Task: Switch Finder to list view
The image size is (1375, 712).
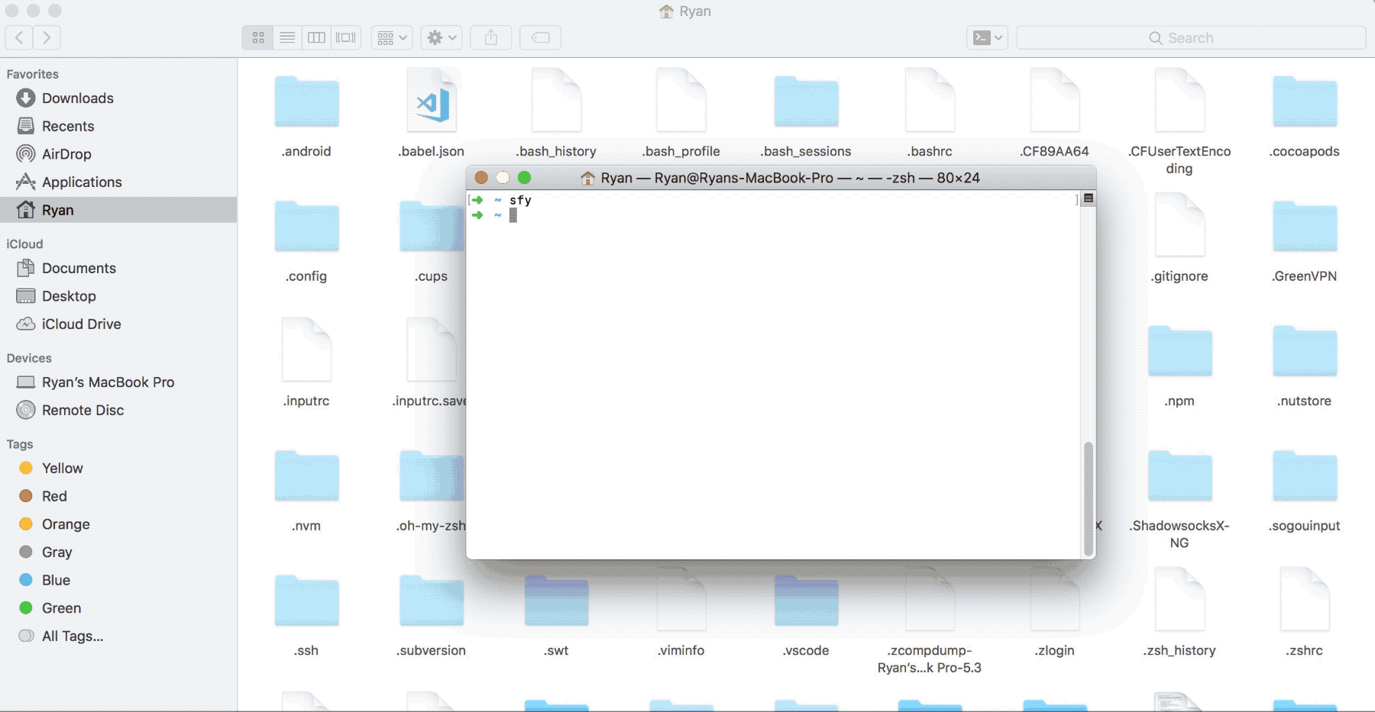Action: click(x=287, y=37)
